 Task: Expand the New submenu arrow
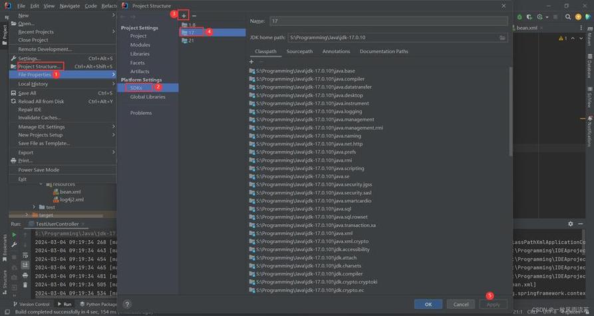coord(113,15)
